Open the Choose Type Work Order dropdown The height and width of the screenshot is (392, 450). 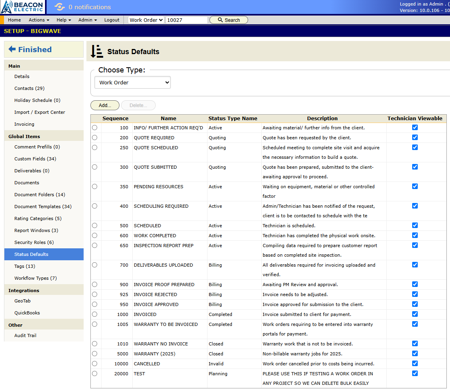(133, 83)
